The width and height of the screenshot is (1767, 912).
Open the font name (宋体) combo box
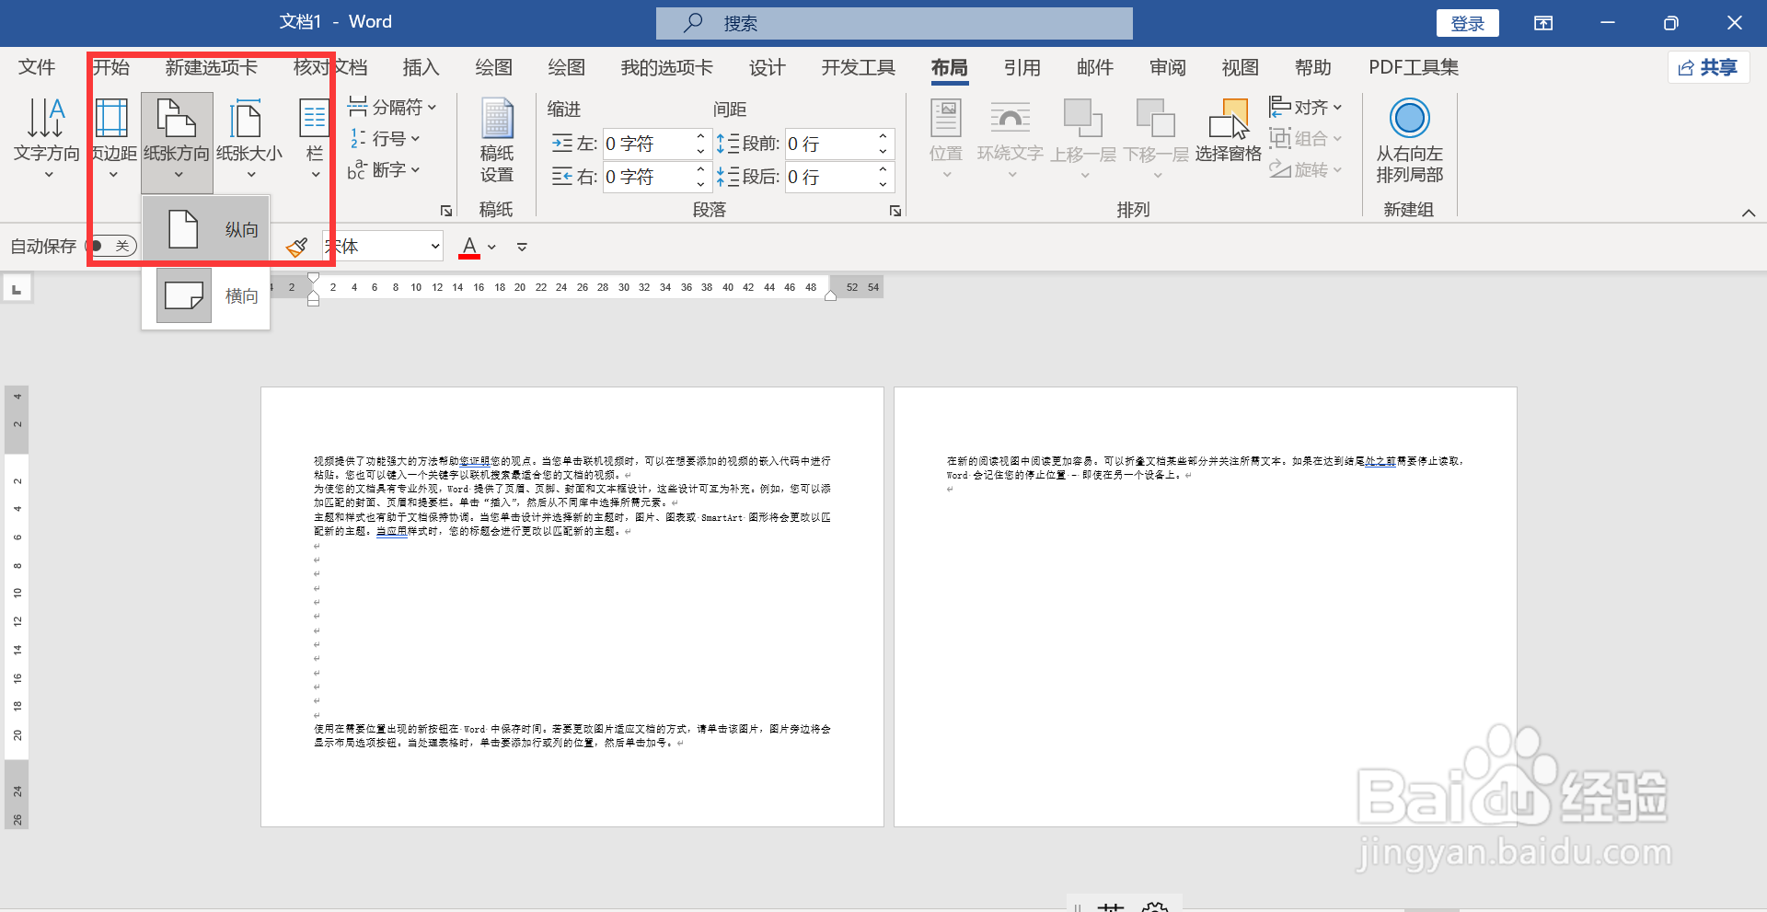click(384, 246)
